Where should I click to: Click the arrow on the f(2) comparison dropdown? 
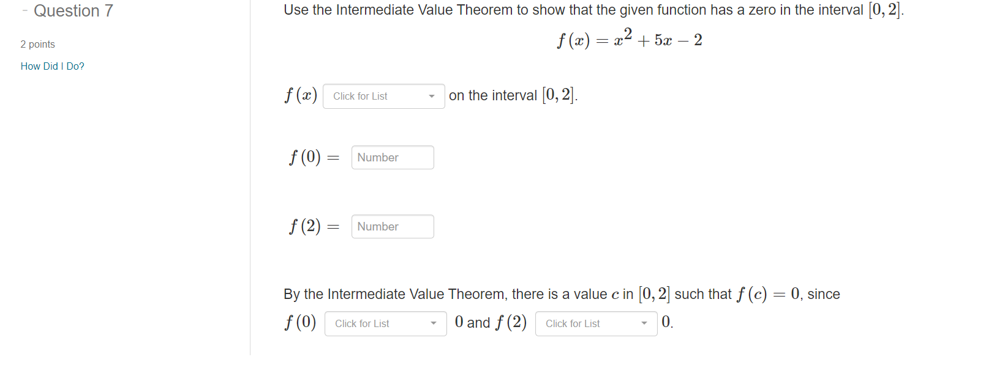coord(644,323)
